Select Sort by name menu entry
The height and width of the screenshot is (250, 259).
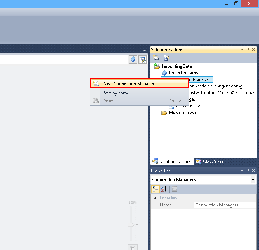pos(116,93)
